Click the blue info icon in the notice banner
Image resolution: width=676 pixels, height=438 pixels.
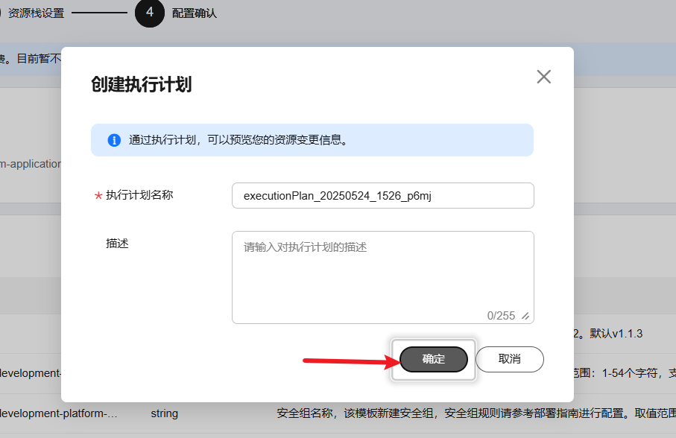[113, 139]
